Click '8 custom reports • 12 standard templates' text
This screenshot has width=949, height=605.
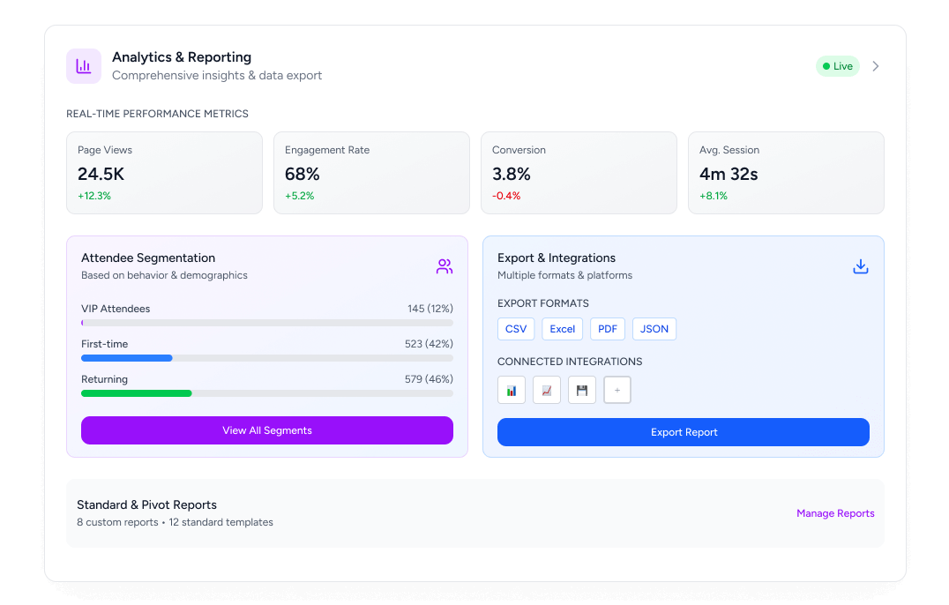(175, 522)
